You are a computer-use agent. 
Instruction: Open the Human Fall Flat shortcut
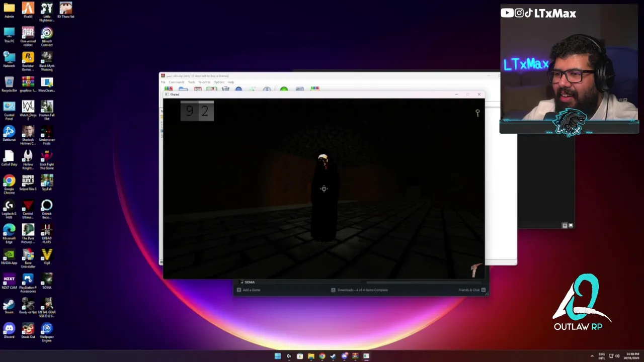coord(47,110)
